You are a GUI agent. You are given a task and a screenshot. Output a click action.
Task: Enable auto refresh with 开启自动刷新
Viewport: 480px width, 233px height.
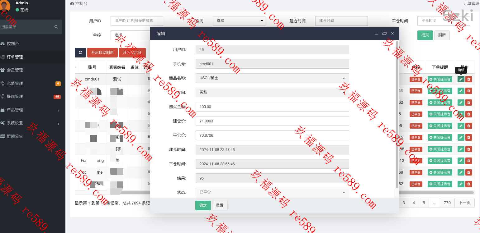click(x=102, y=53)
